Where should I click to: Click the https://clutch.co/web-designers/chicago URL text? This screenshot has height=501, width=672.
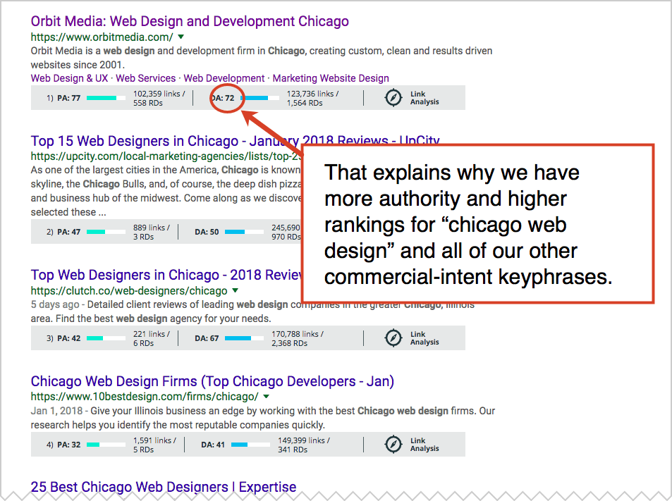(129, 291)
